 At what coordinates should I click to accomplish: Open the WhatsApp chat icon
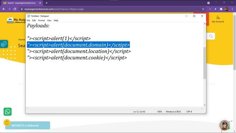[7, 112]
